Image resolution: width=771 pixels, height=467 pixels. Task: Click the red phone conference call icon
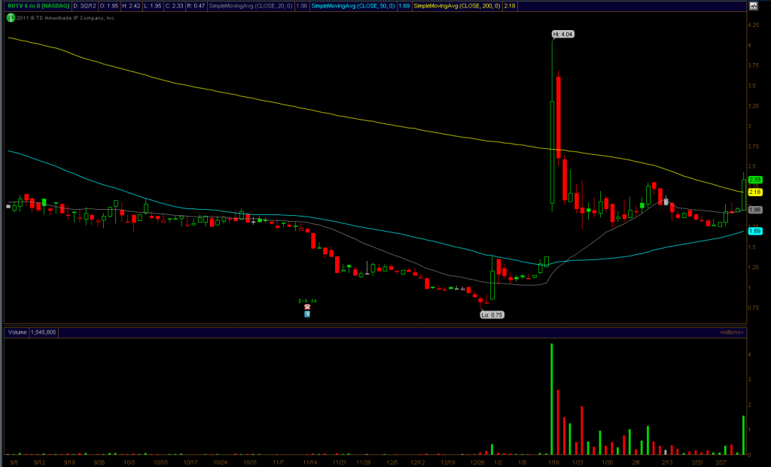[x=307, y=307]
